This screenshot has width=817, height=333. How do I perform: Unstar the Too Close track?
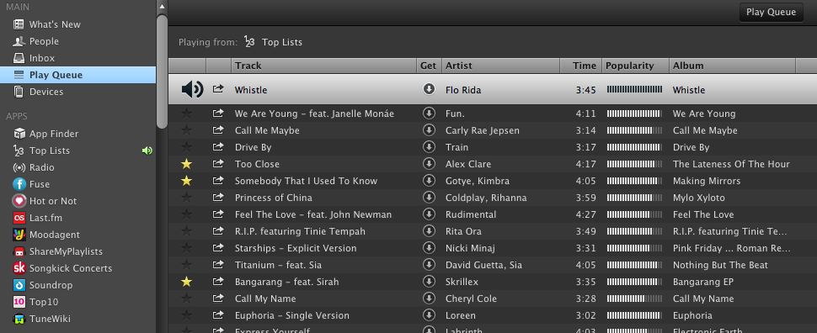click(186, 164)
